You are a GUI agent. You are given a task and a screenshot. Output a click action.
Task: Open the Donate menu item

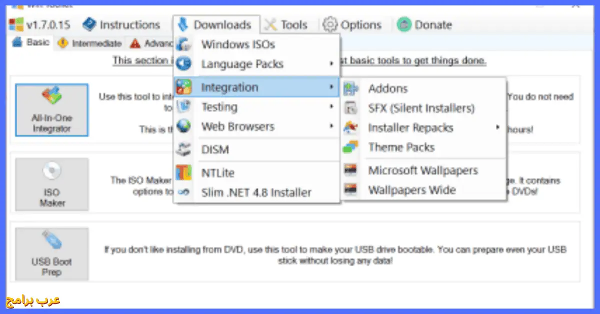(424, 24)
